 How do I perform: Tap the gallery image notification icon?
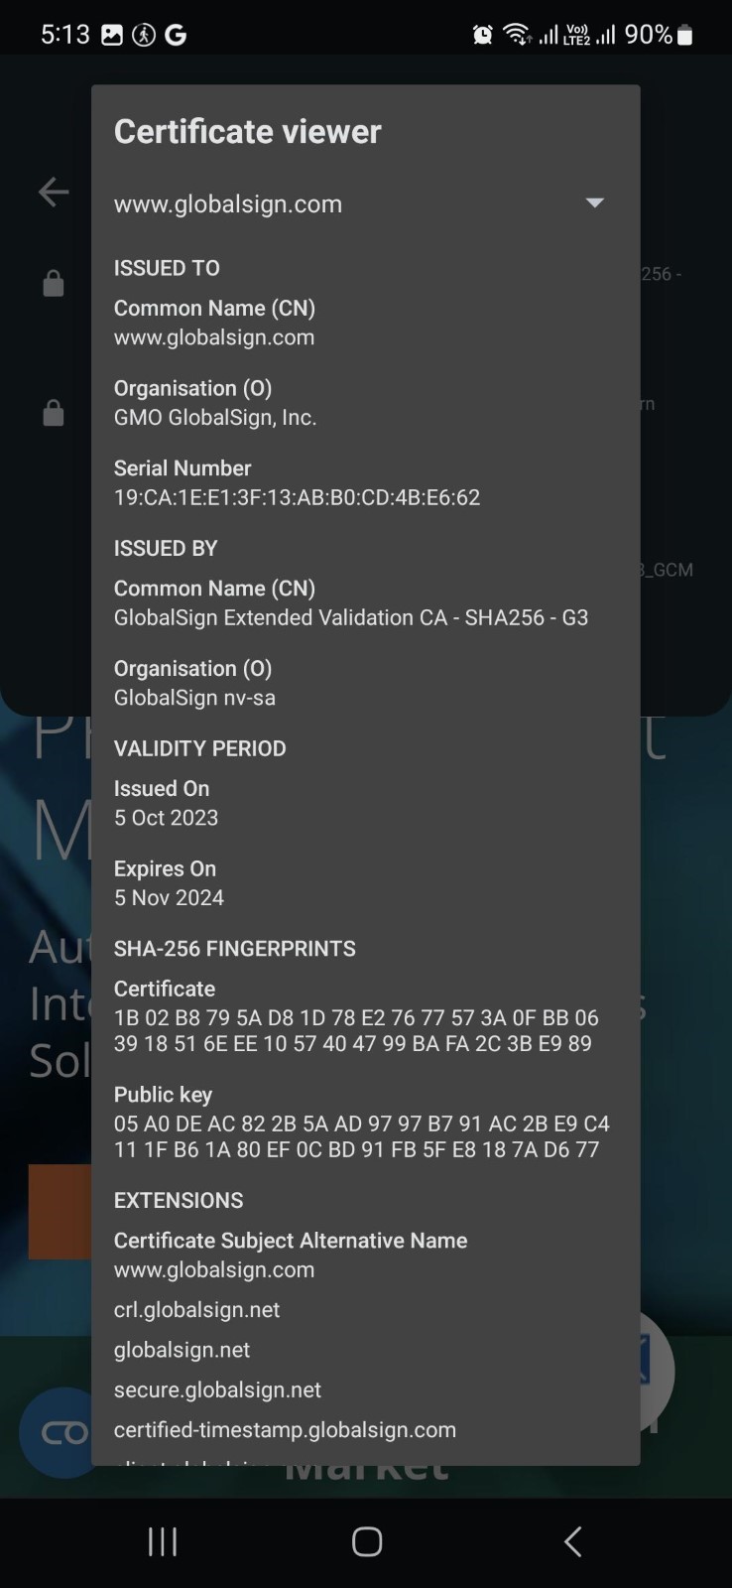click(112, 36)
